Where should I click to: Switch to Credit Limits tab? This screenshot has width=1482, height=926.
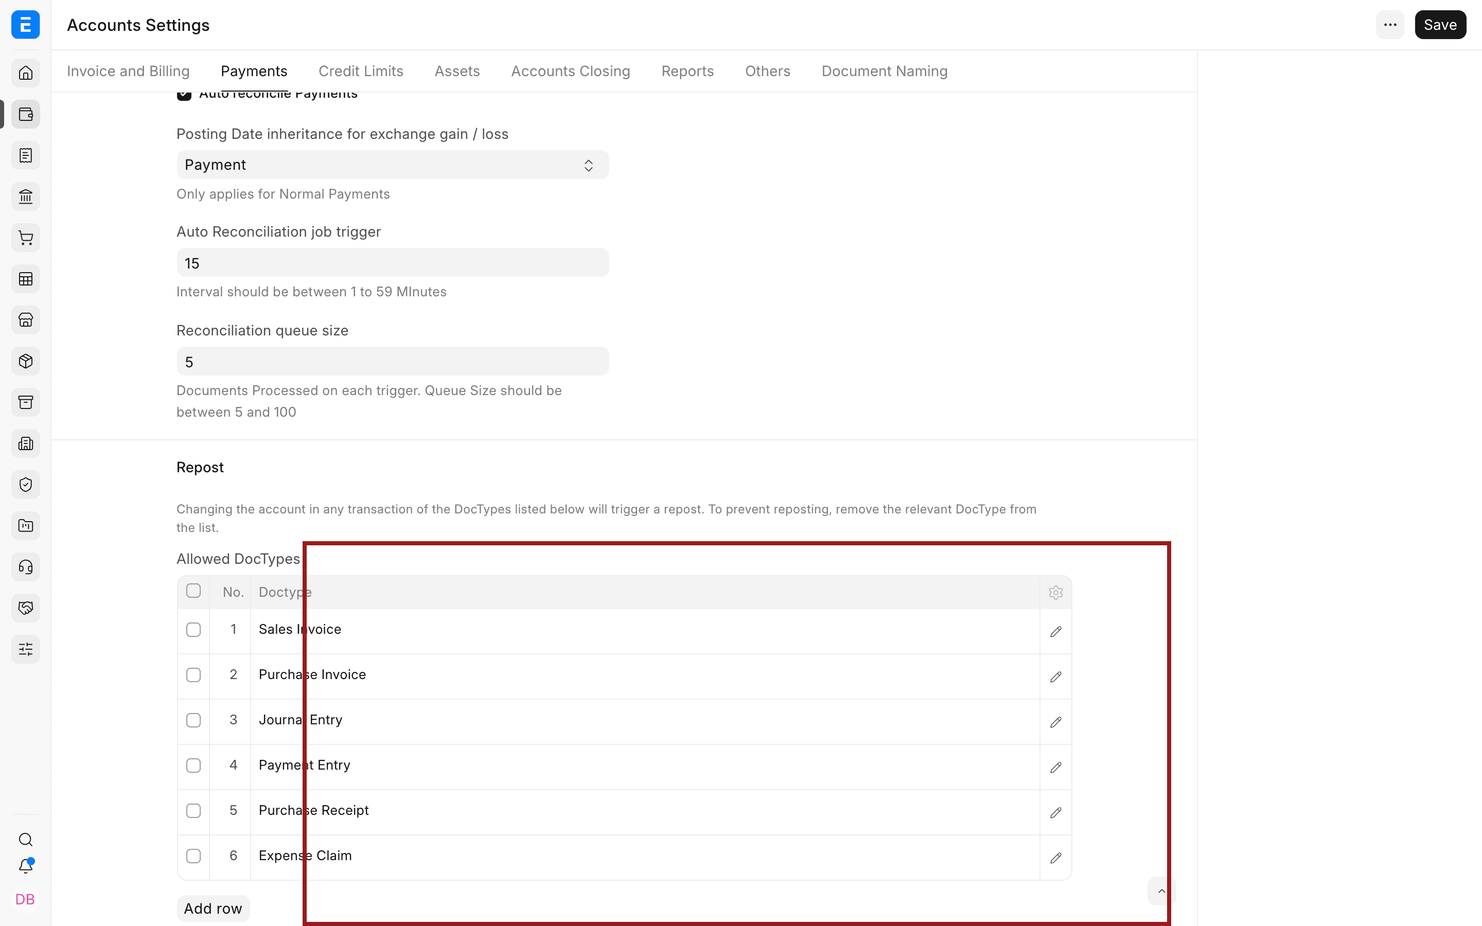coord(361,71)
